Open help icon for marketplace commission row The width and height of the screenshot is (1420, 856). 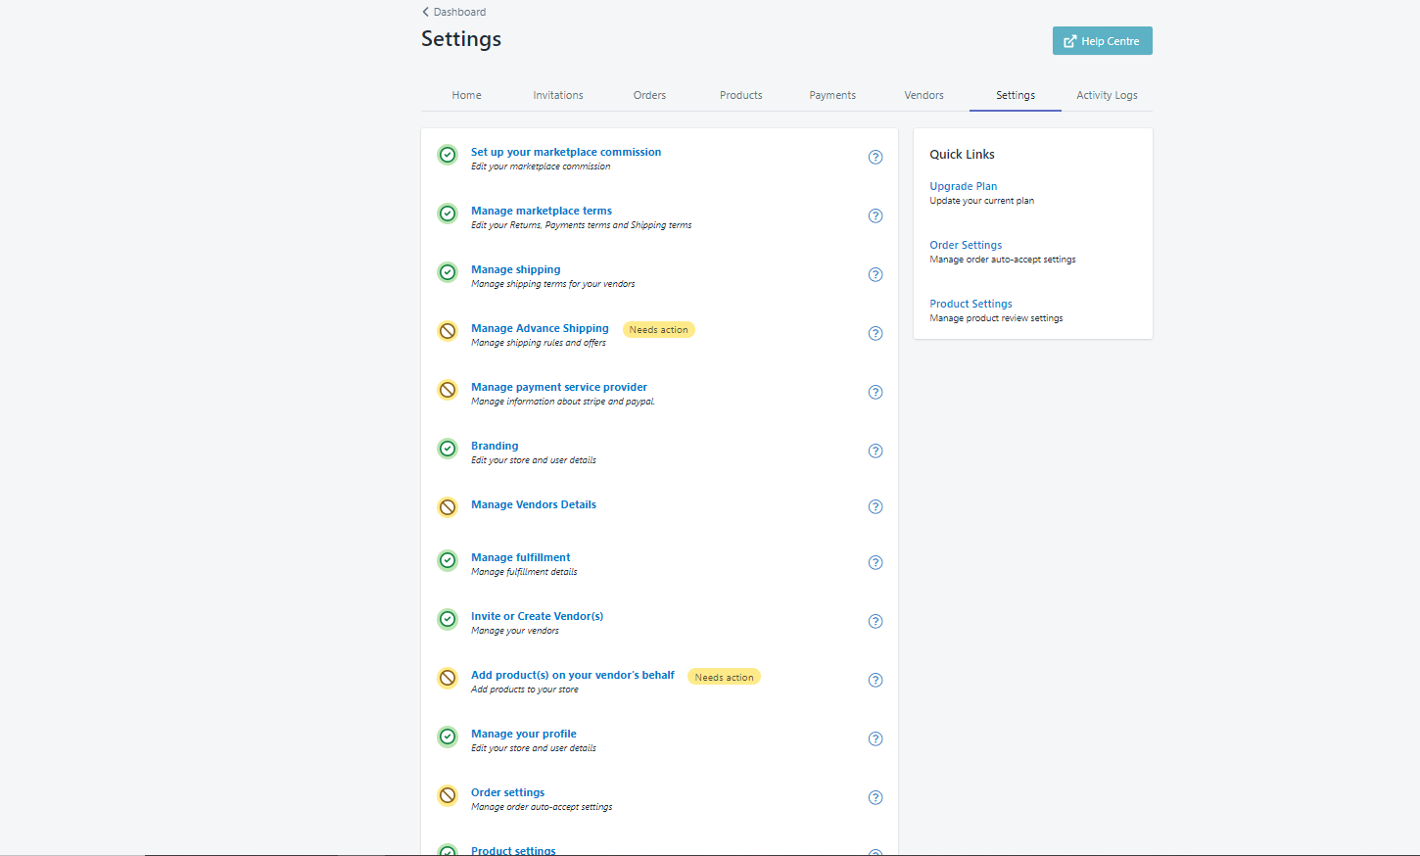(x=876, y=157)
